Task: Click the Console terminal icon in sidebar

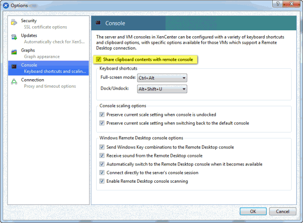Action: coord(14,66)
